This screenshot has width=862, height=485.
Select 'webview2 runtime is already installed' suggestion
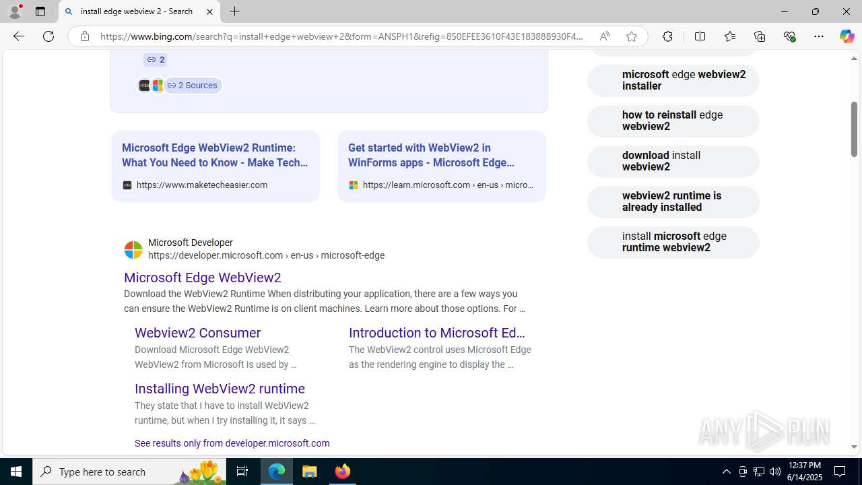point(673,202)
